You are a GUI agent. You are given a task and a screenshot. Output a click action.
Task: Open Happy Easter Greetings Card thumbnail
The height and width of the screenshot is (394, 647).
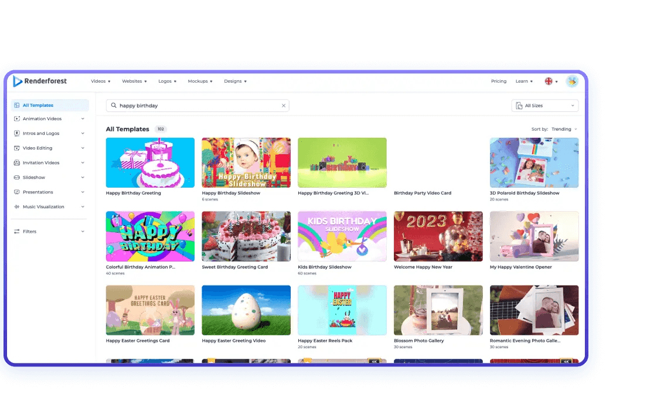coord(150,310)
